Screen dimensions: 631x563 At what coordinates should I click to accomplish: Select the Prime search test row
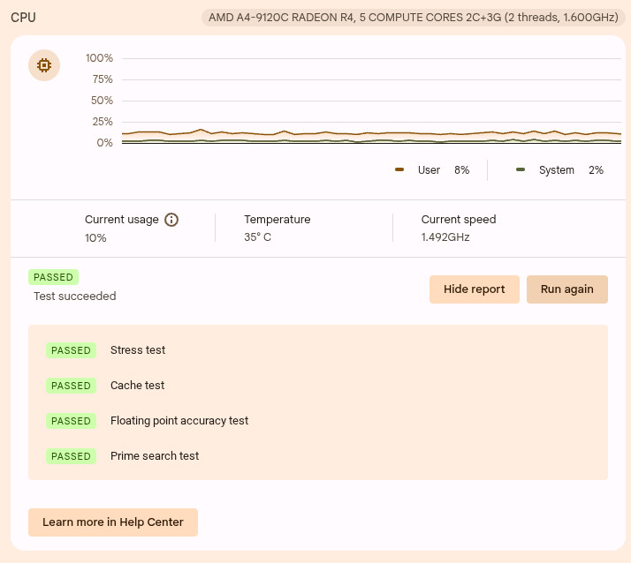click(x=318, y=456)
